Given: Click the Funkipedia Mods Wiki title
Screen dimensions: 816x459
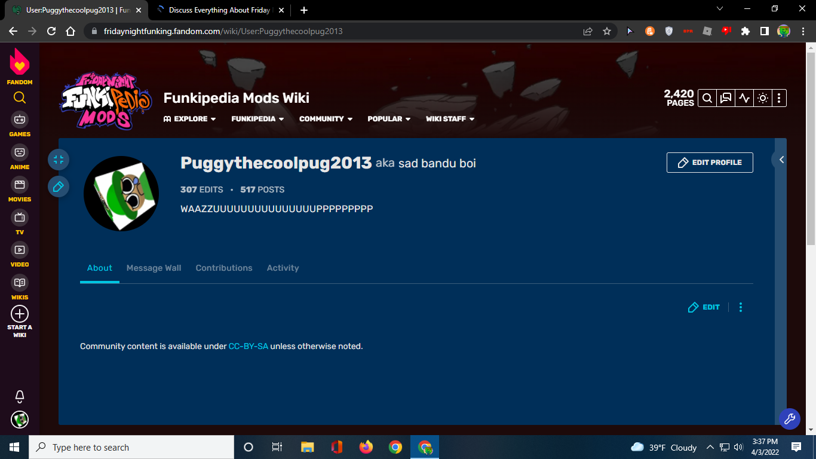Looking at the screenshot, I should point(237,98).
